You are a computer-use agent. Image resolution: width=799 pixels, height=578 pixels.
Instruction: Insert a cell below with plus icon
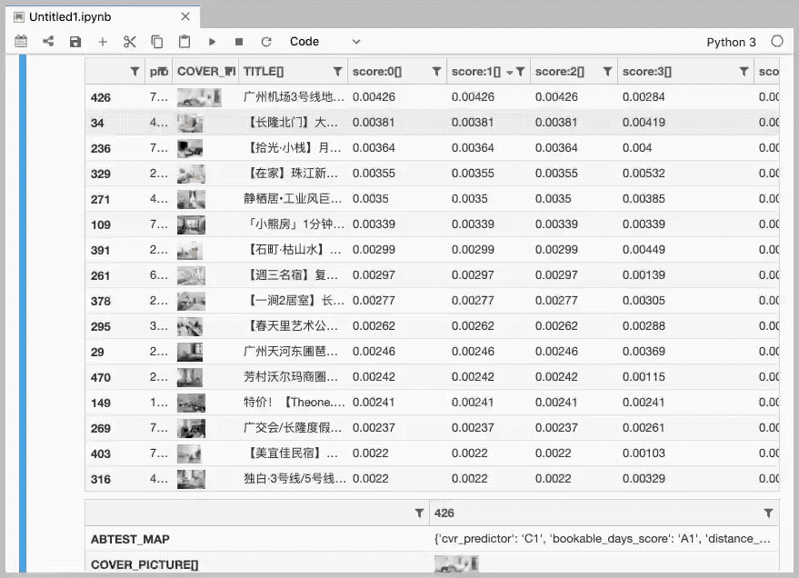103,42
